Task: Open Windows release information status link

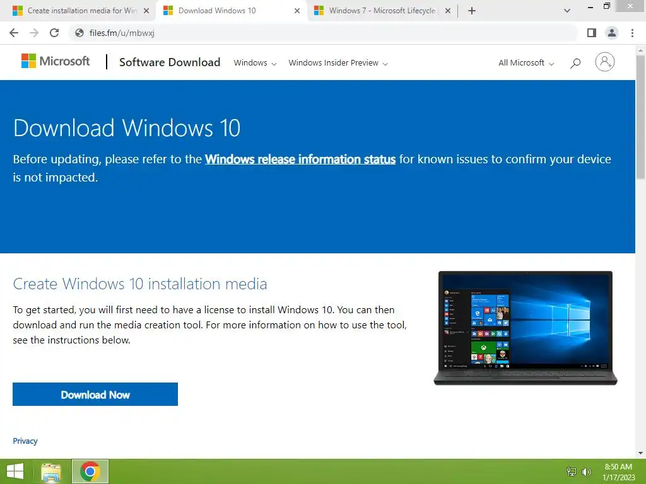Action: (300, 159)
